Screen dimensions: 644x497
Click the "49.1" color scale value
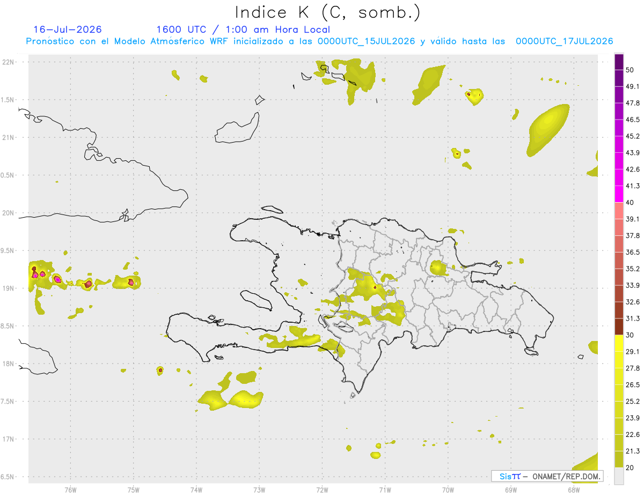click(x=633, y=86)
